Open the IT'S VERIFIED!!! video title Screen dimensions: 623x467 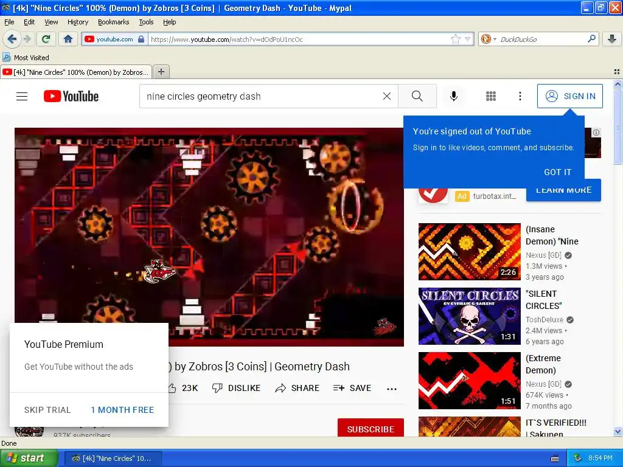[556, 428]
